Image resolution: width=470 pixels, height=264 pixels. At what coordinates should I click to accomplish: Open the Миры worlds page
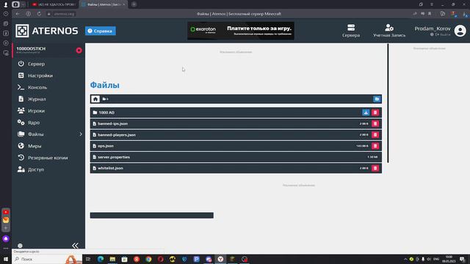click(x=35, y=146)
